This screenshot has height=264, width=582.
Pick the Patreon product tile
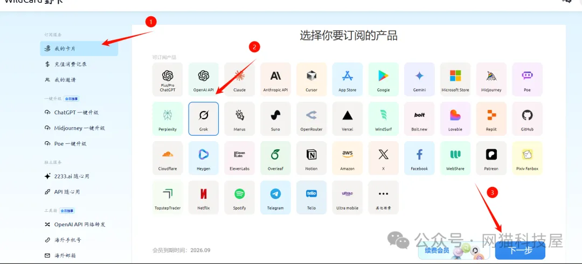pos(491,158)
